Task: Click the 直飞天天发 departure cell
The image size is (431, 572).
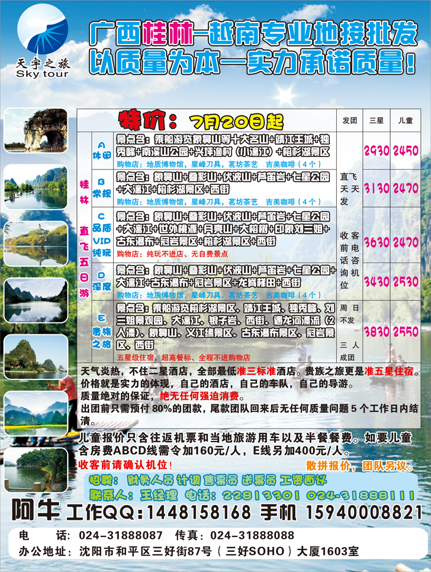Action: tap(349, 188)
